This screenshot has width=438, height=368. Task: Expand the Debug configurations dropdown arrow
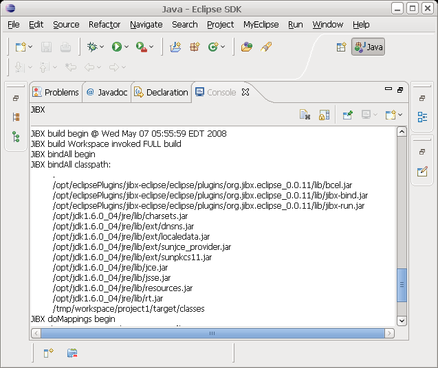(x=102, y=47)
